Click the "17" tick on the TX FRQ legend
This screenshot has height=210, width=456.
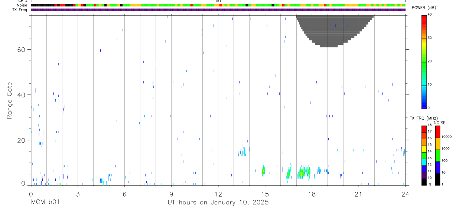coord(430,131)
